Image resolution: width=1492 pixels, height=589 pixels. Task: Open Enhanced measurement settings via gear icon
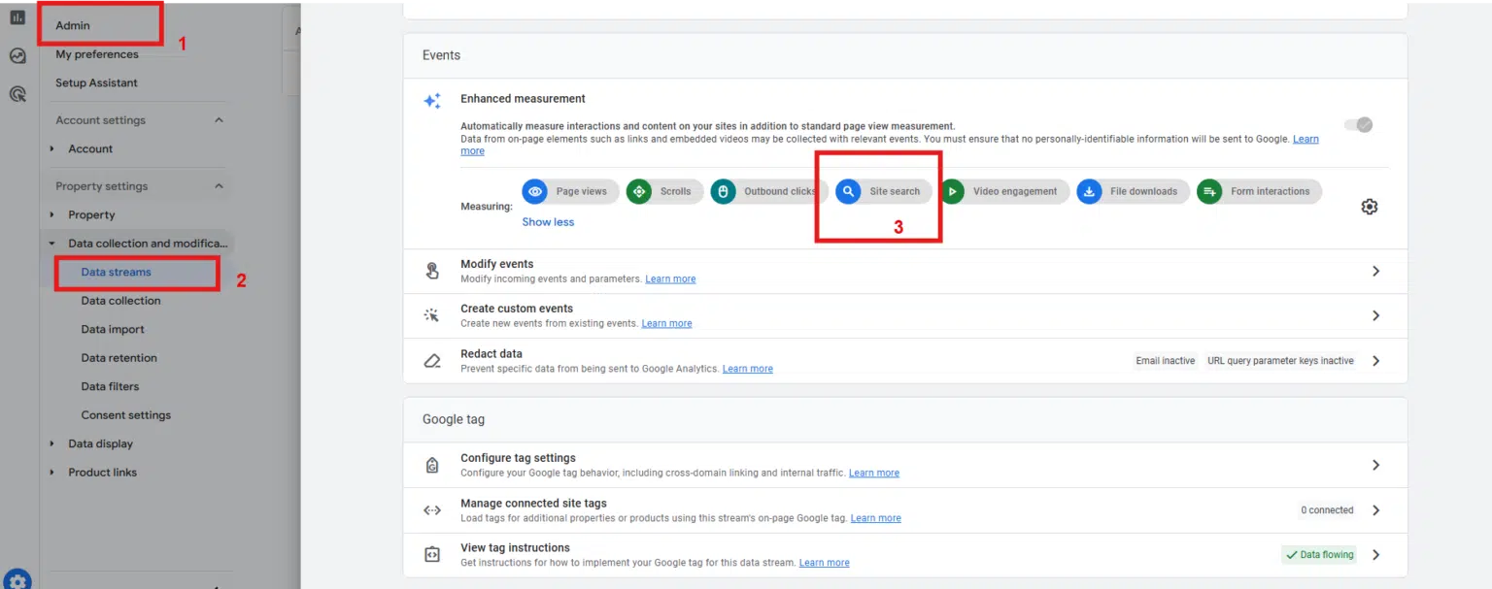(1370, 206)
